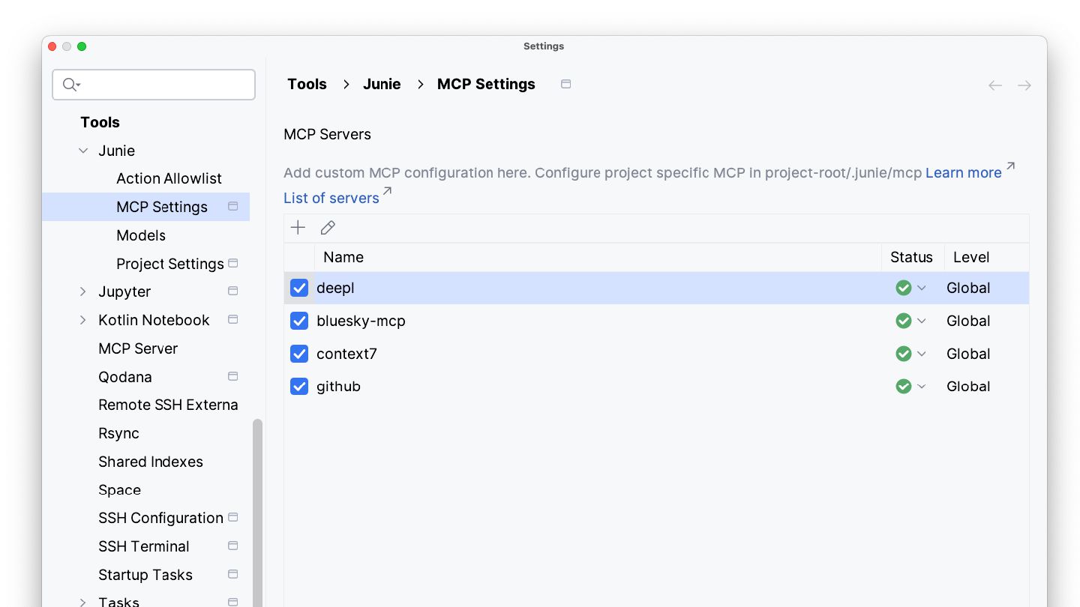Edit selected MCP server with pencil icon
1080x607 pixels.
pyautogui.click(x=328, y=228)
